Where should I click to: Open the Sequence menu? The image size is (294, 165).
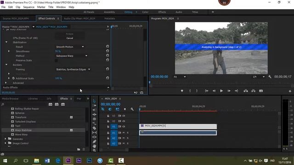[x=28, y=7]
